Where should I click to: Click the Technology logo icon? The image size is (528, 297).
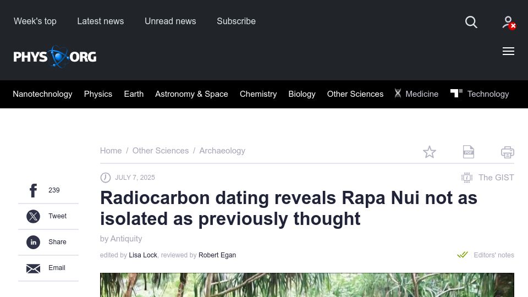(457, 93)
